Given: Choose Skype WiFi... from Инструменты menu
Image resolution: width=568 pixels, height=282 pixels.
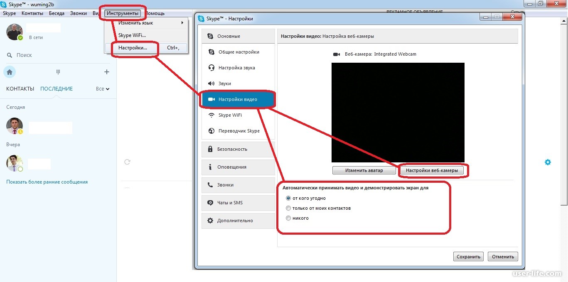Looking at the screenshot, I should 146,35.
